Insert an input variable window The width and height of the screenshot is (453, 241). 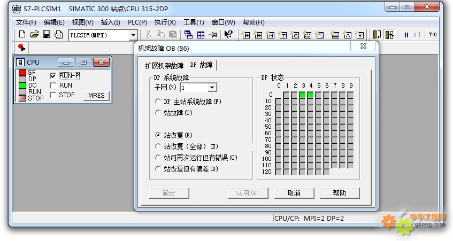click(x=245, y=35)
